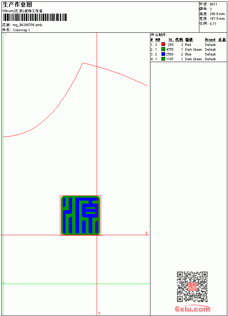
Task: Select the green and blue seal design
Action: click(81, 215)
